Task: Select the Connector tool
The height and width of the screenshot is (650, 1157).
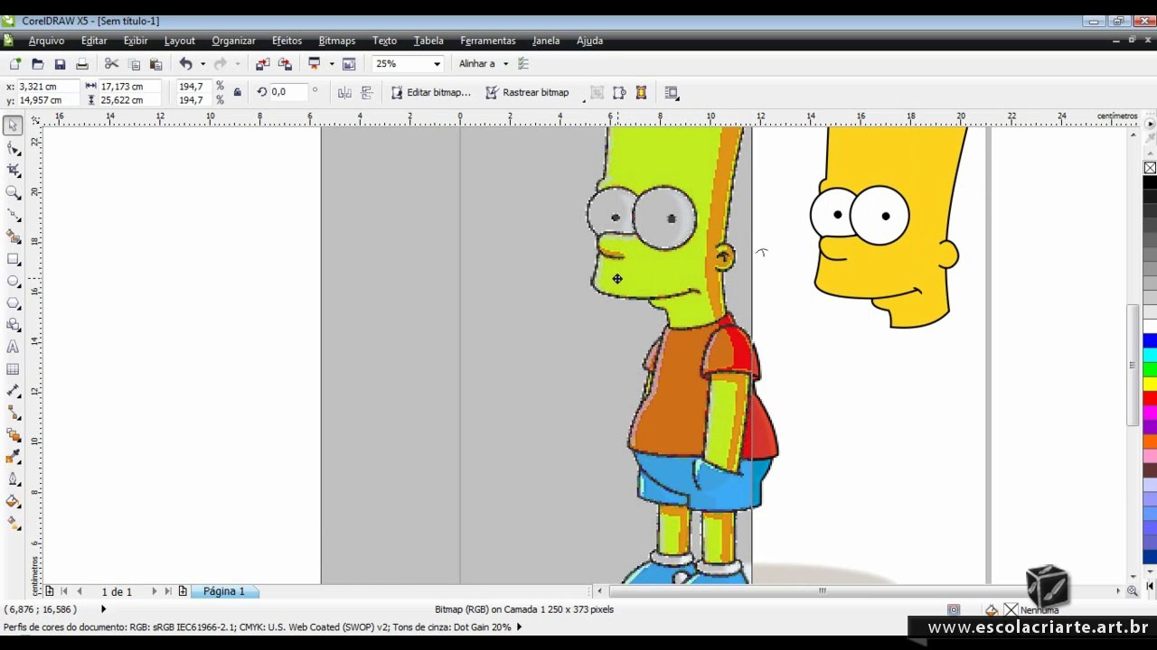Action: tap(14, 413)
